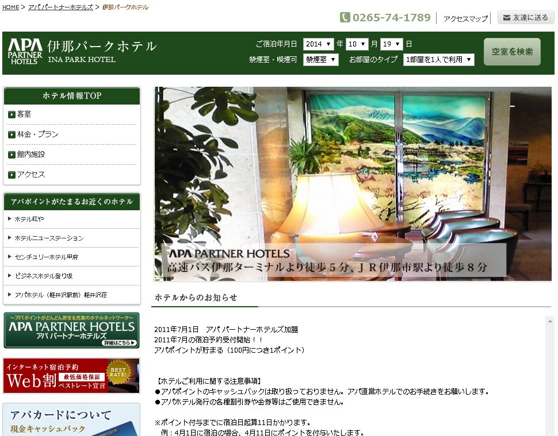This screenshot has width=558, height=436.
Task: Click the アパカードについて banner
Action: 71,419
